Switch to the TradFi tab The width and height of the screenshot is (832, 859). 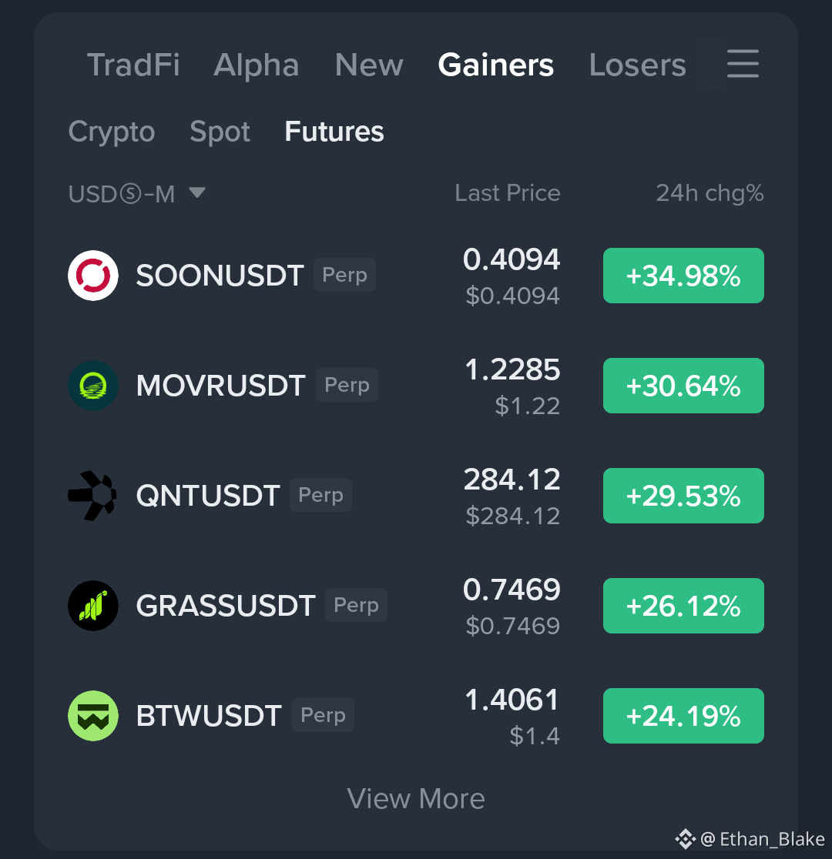133,65
